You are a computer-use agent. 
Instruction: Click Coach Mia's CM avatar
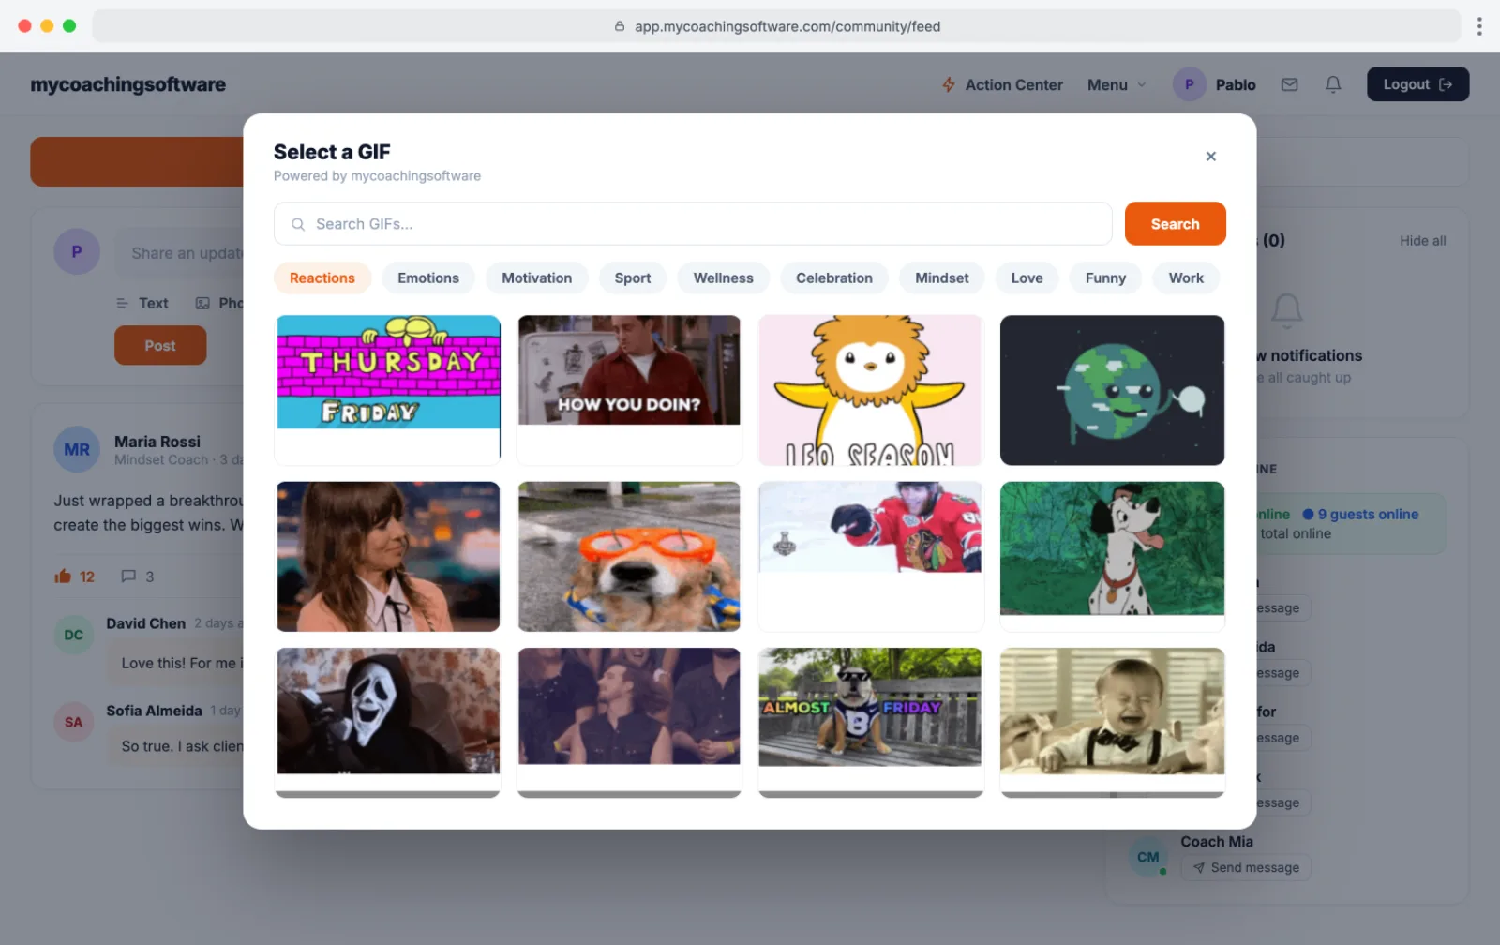pos(1148,857)
